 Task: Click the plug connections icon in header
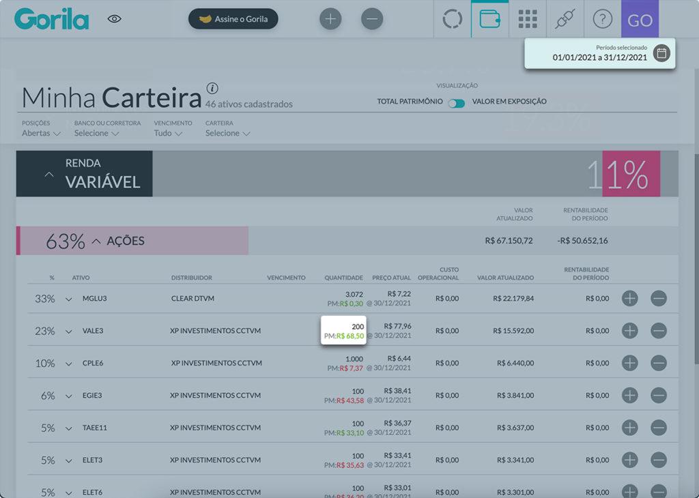click(564, 19)
